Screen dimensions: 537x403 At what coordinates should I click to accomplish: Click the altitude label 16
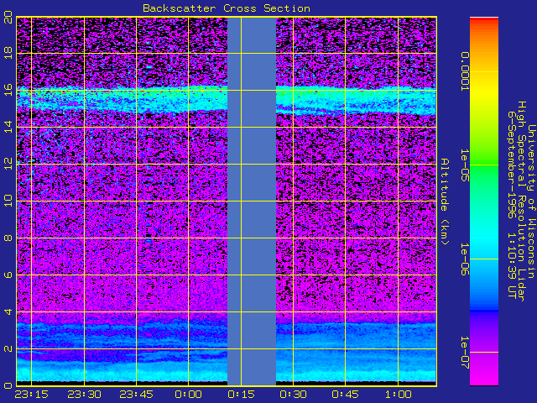point(8,90)
